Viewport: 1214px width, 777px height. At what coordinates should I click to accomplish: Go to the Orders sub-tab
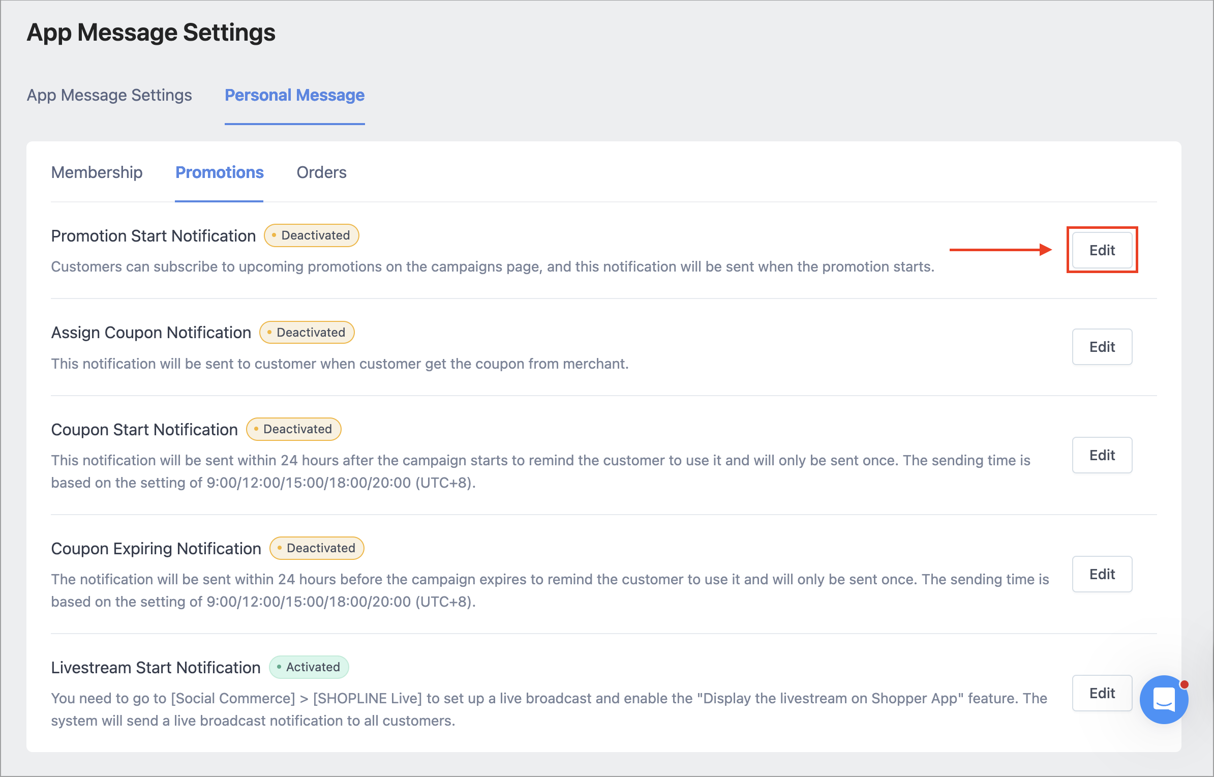[321, 172]
